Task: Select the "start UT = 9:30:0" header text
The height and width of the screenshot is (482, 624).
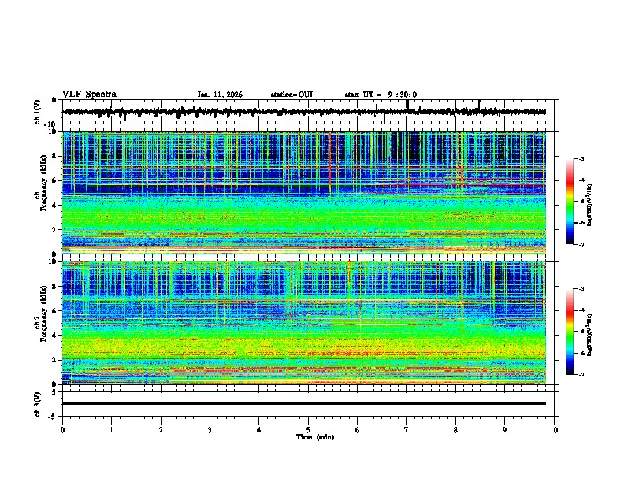Action: 381,95
